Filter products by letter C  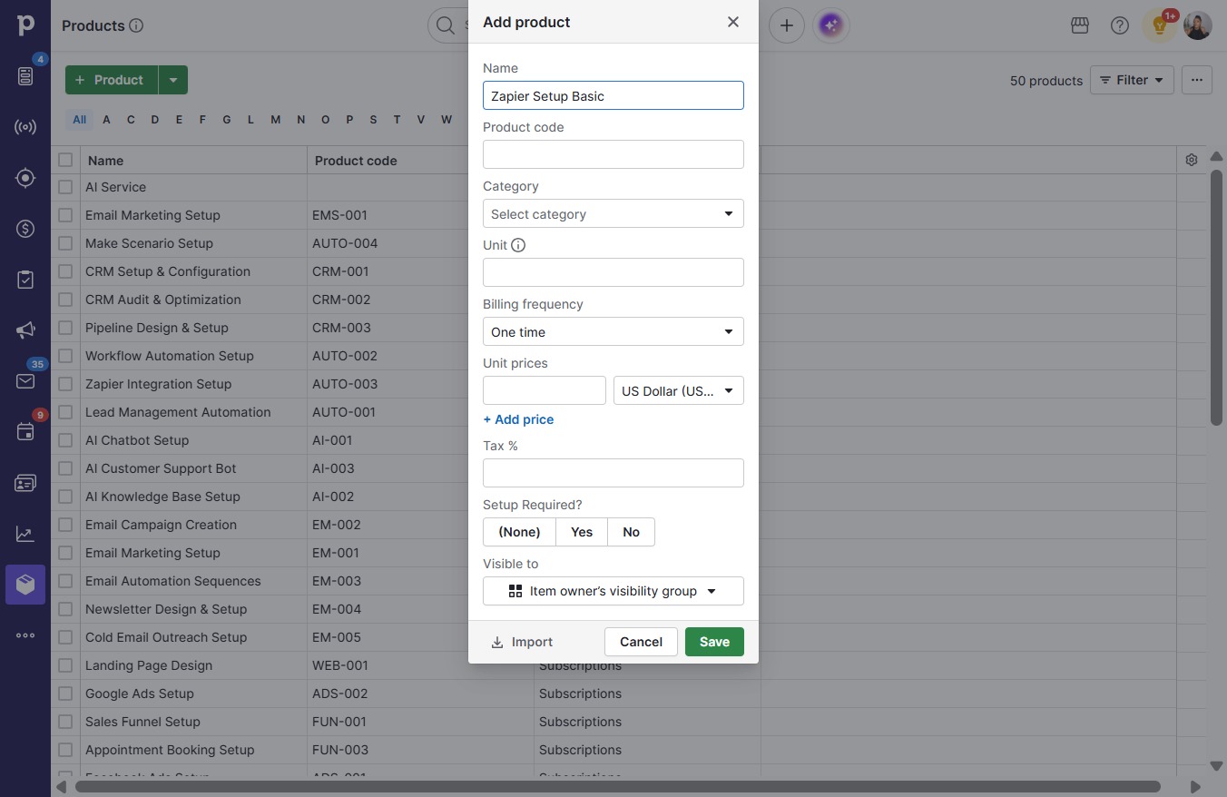pos(131,119)
